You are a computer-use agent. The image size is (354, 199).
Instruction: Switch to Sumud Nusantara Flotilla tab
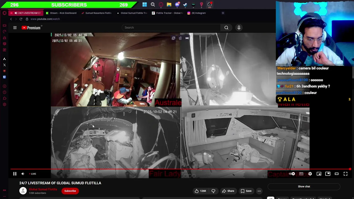point(97,13)
